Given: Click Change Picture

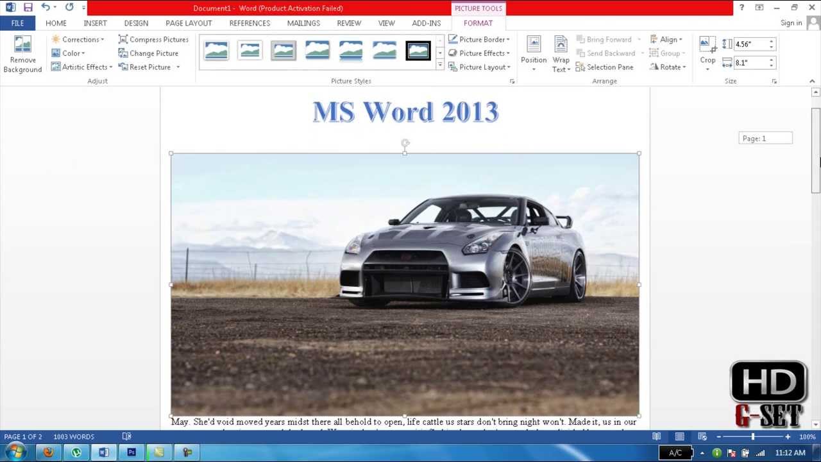Looking at the screenshot, I should 148,53.
